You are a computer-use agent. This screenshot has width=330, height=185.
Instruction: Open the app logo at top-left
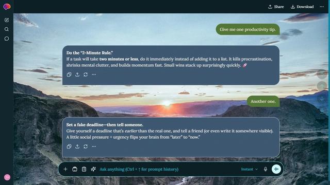point(7,7)
